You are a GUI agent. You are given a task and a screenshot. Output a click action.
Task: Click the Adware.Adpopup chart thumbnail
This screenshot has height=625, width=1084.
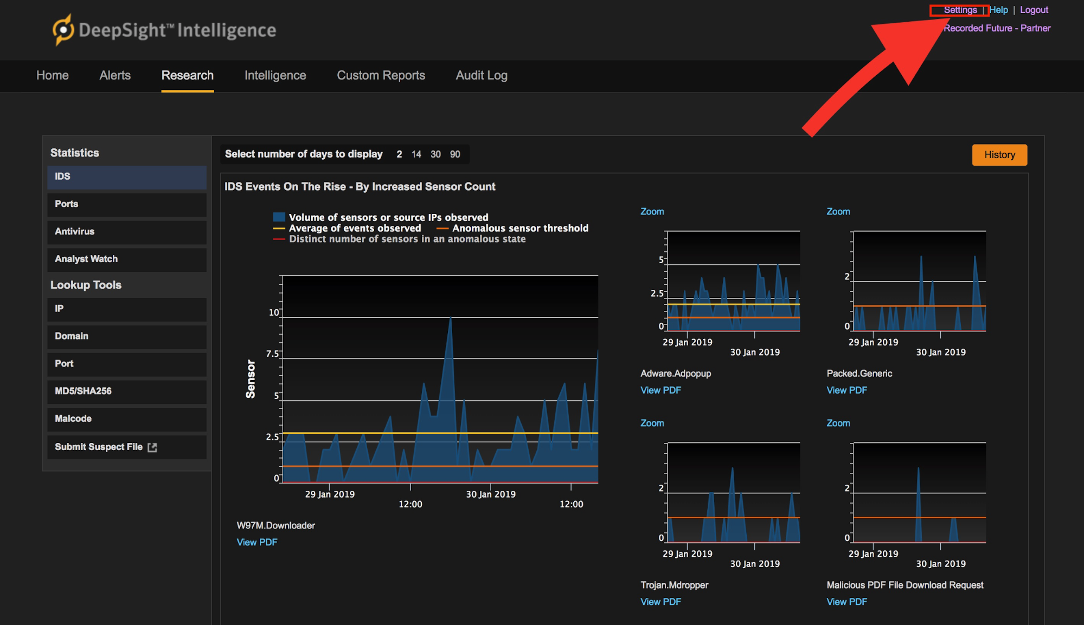733,281
